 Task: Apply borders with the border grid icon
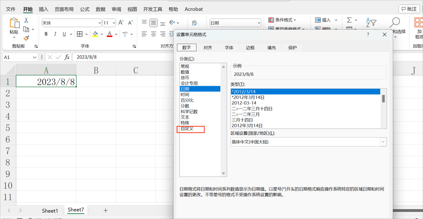pos(80,34)
